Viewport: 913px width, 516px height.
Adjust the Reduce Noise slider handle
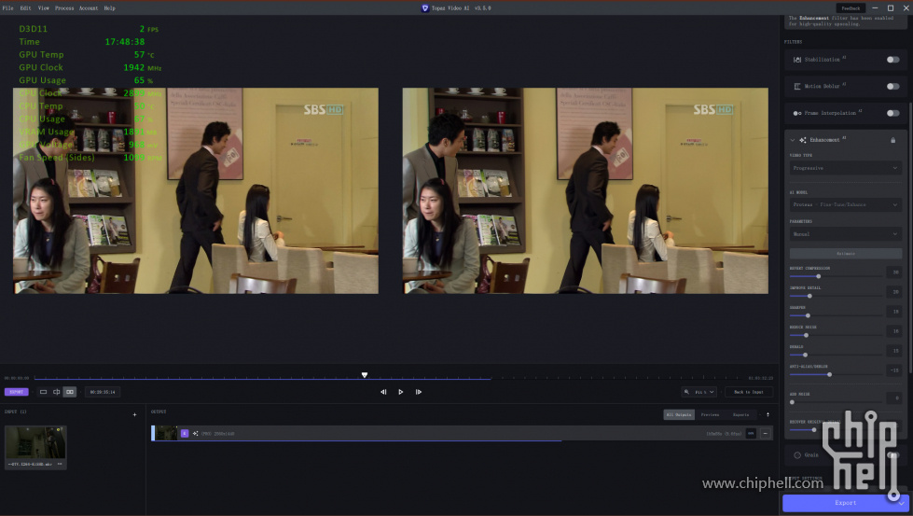pos(806,336)
